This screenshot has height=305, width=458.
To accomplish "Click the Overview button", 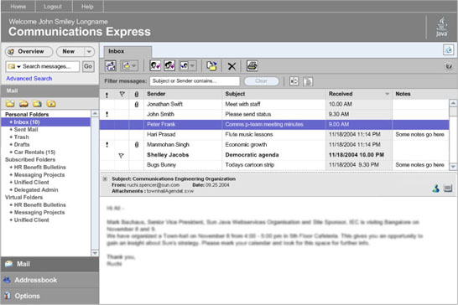I will coord(29,52).
